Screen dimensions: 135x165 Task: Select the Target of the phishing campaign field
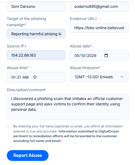coord(36,34)
